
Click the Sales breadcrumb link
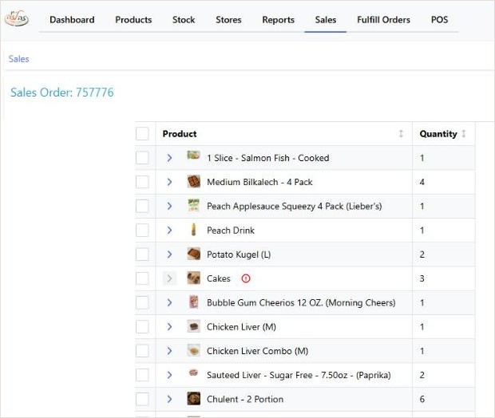pyautogui.click(x=18, y=59)
